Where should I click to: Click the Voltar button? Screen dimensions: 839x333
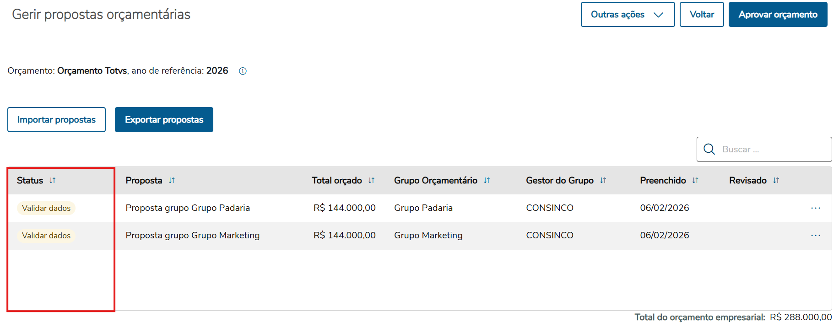tap(701, 15)
